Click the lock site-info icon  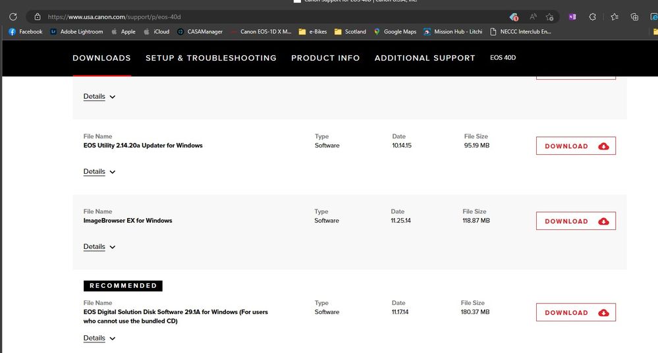click(x=38, y=16)
